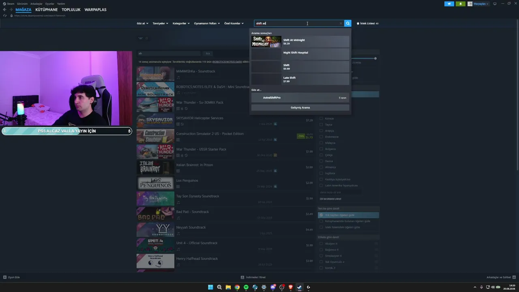This screenshot has width=519, height=292.
Task: Open the Oyunlar menu
Action: (49, 4)
